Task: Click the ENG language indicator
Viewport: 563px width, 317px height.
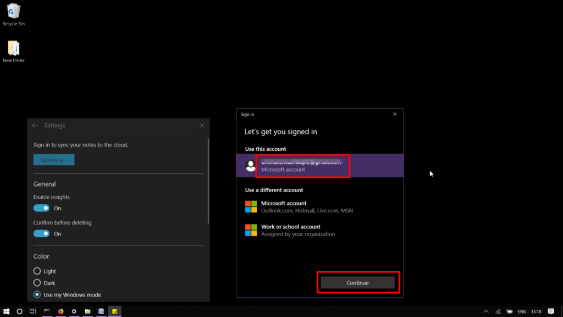Action: pos(522,311)
